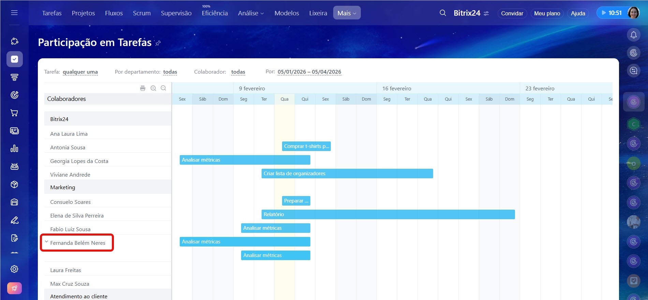Edit the date range 05/01/2026 – 05/04/2026
This screenshot has height=300, width=648.
point(309,72)
